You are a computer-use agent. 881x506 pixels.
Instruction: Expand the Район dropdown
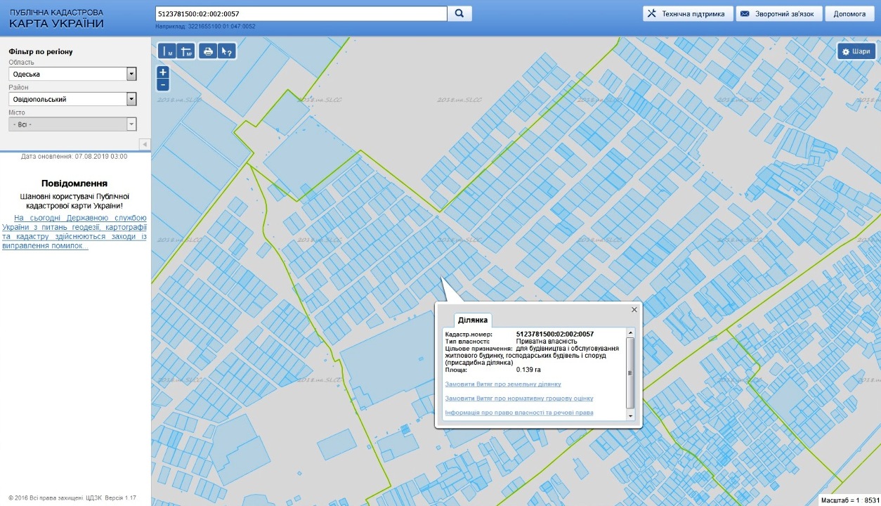(x=131, y=99)
